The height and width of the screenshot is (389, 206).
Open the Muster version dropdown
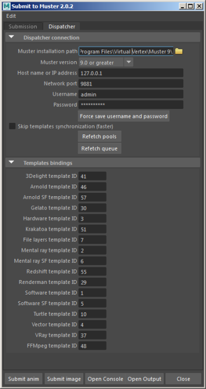(128, 62)
